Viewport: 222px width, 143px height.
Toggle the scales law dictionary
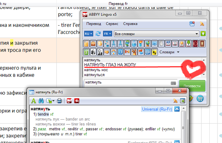[x=107, y=44]
